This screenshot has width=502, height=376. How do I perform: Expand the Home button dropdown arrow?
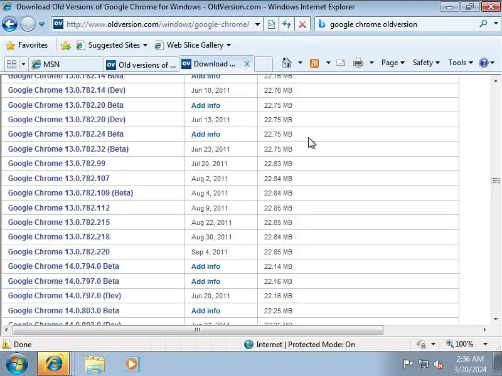300,63
